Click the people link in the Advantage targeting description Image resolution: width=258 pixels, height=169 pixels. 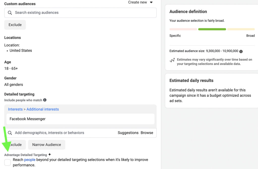pos(29,159)
